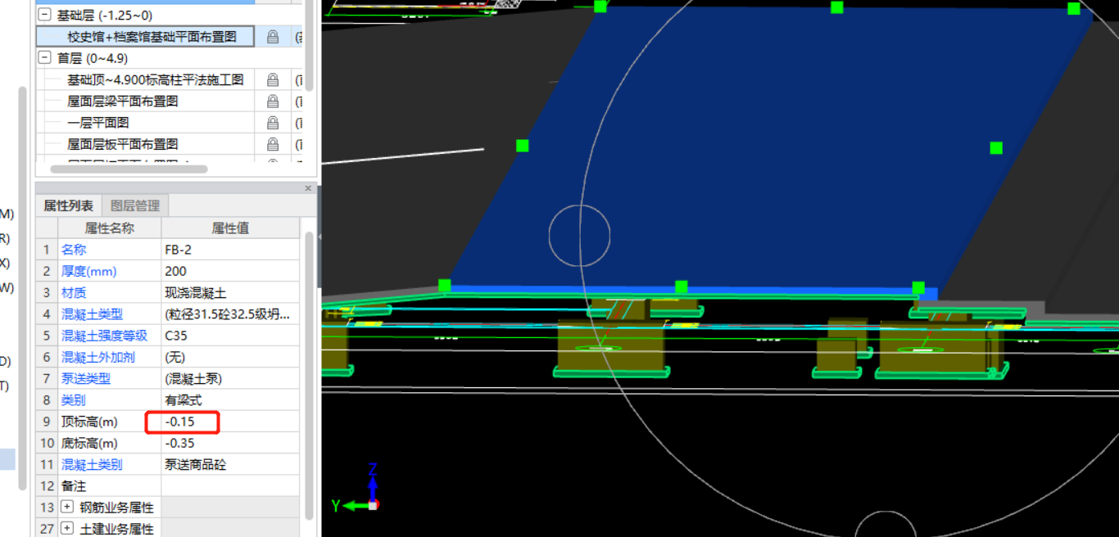Open the 一层平面图 drawing
The height and width of the screenshot is (537, 1119).
pos(98,123)
